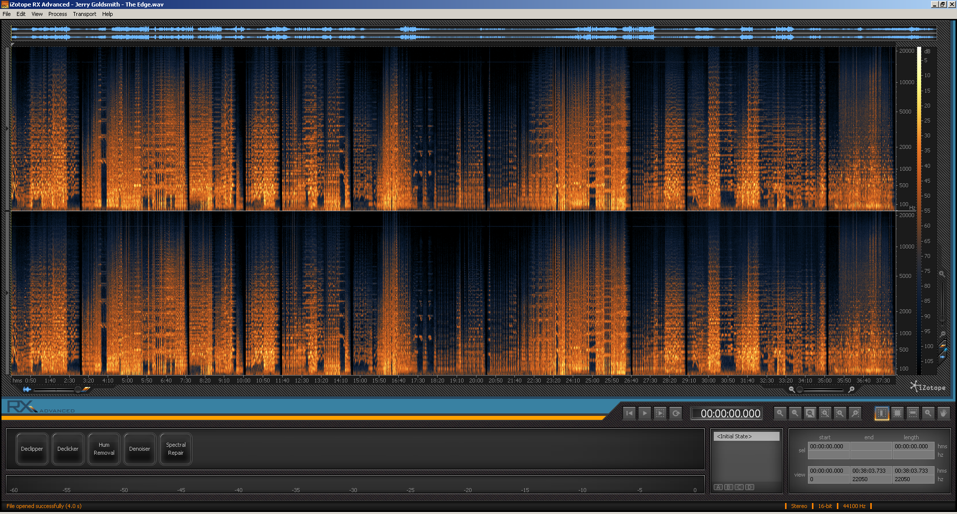The image size is (957, 514).
Task: Click the 44100 Hz status indicator
Action: 854,506
